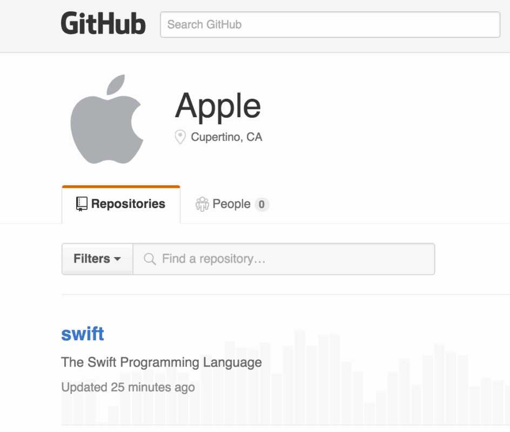Click the People count badge showing 0

(262, 205)
